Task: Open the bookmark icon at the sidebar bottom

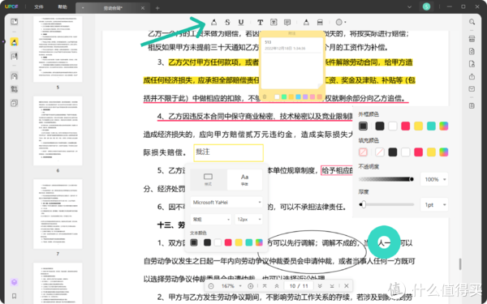Action: tap(14, 296)
